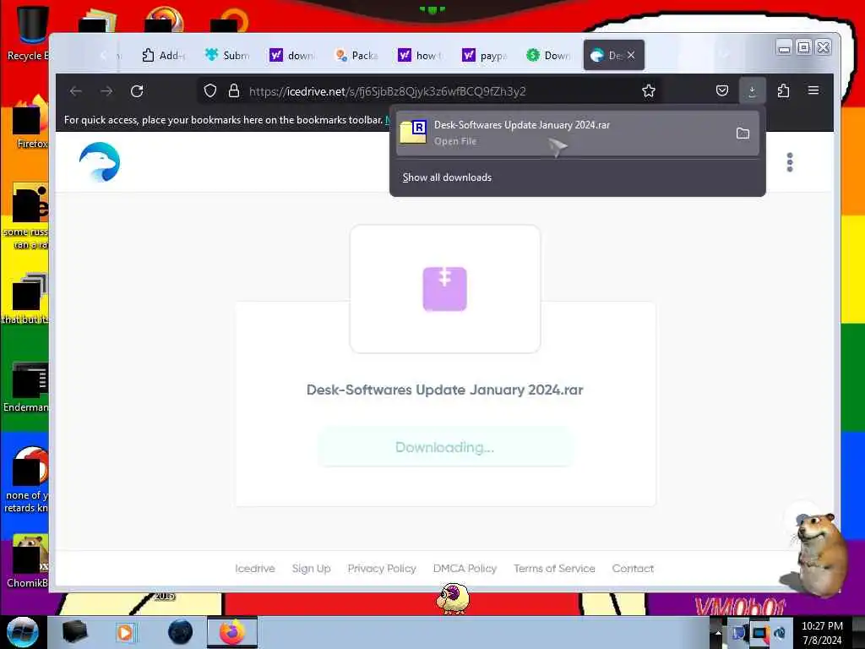
Task: Maximize the Firefox window
Action: tap(804, 48)
